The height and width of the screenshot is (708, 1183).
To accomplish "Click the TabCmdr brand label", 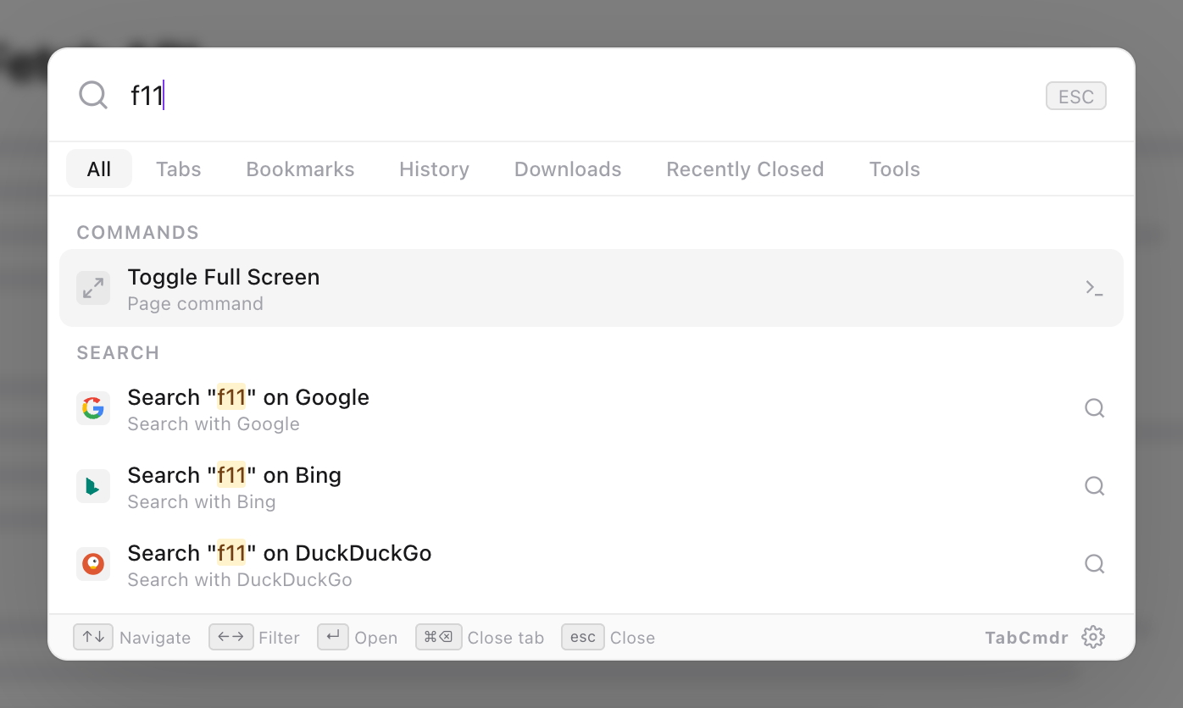I will pos(1026,638).
